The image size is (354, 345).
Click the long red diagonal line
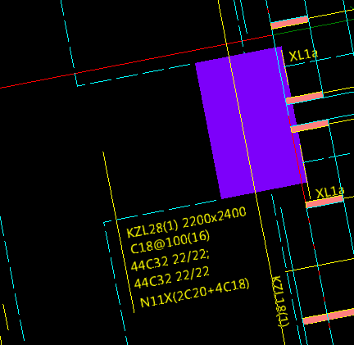(x=137, y=61)
